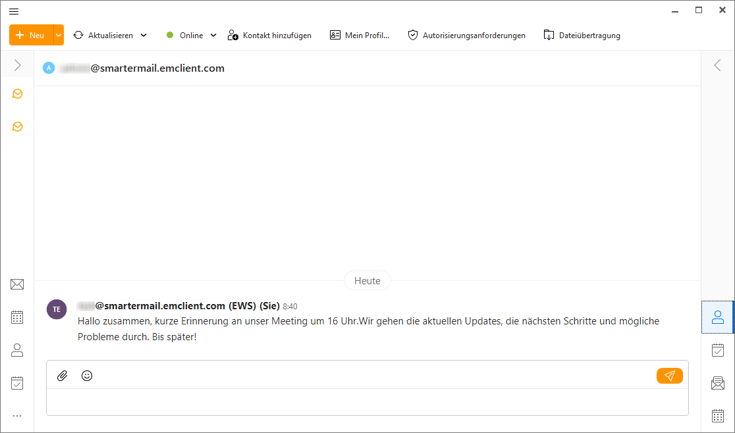The height and width of the screenshot is (433, 735).
Task: Open Aktualisieren dropdown arrow
Action: point(144,36)
